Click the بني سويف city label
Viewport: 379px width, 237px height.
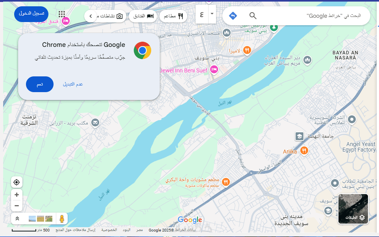click(207, 58)
